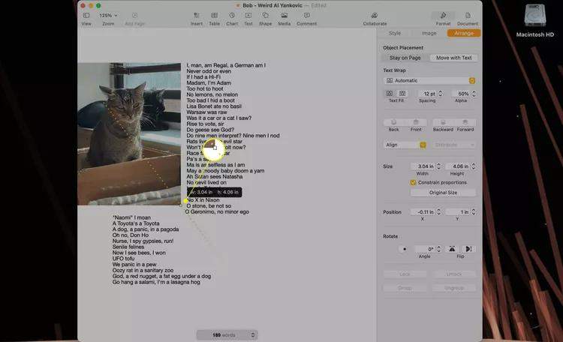
Task: Expand the Text Wrap Automatic dropdown
Action: pos(430,80)
